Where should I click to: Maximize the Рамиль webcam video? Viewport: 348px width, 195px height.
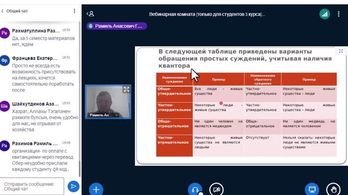point(127,89)
